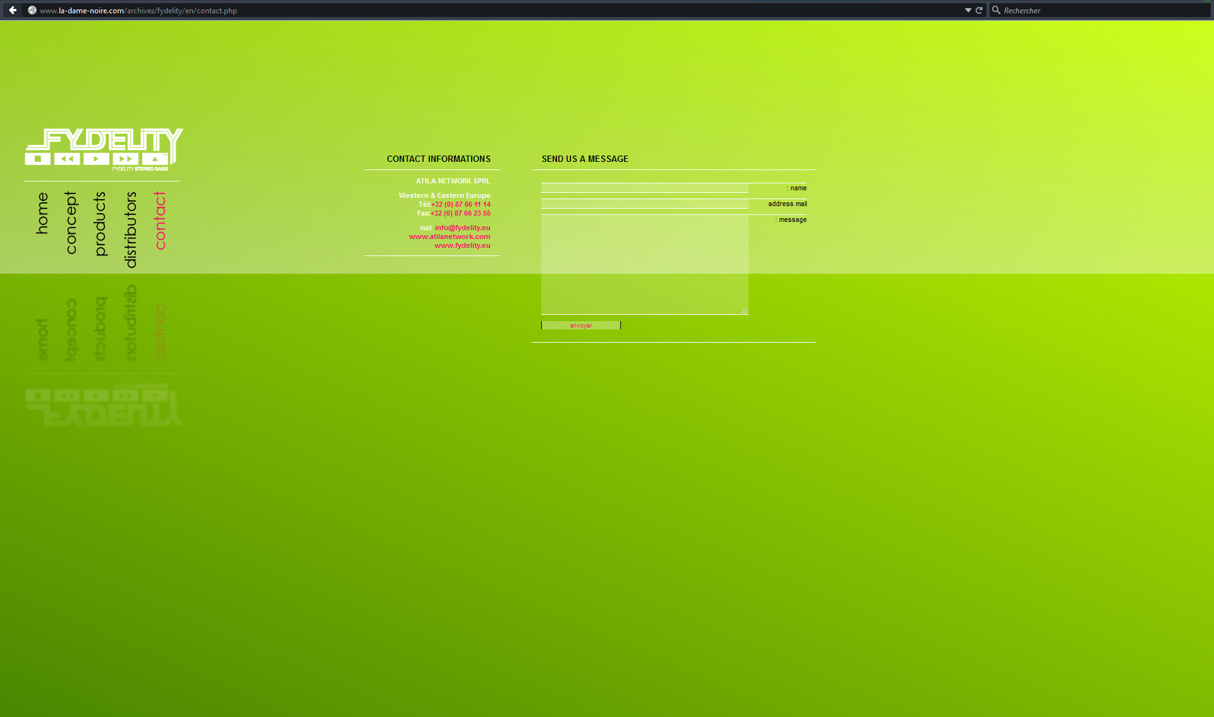Image resolution: width=1214 pixels, height=717 pixels.
Task: Open www.atilanetwork.com link
Action: tap(450, 236)
